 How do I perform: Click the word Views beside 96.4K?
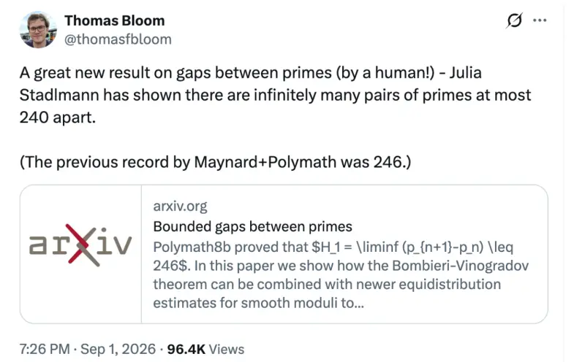coord(227,350)
